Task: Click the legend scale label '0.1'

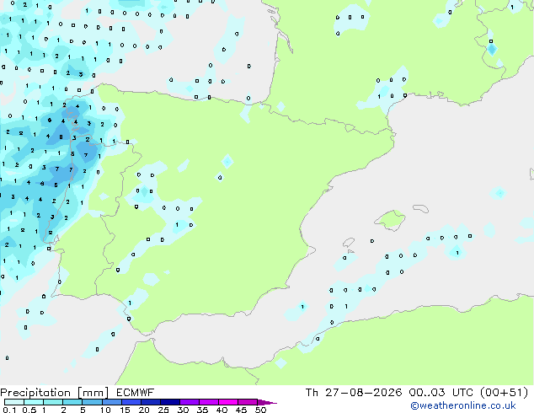Action: (x=8, y=410)
